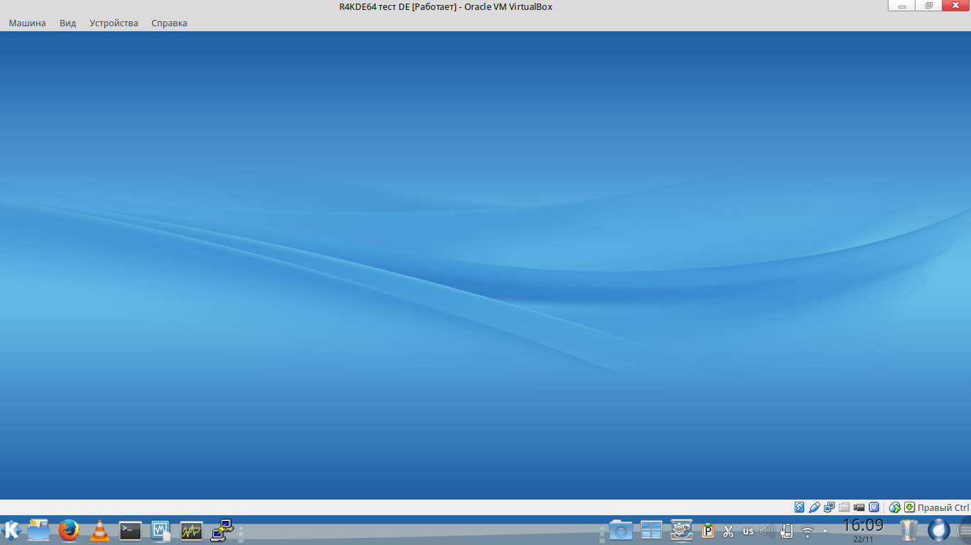Viewport: 971px width, 545px height.
Task: Click the USB devices indicator in status bar
Action: pyautogui.click(x=815, y=507)
